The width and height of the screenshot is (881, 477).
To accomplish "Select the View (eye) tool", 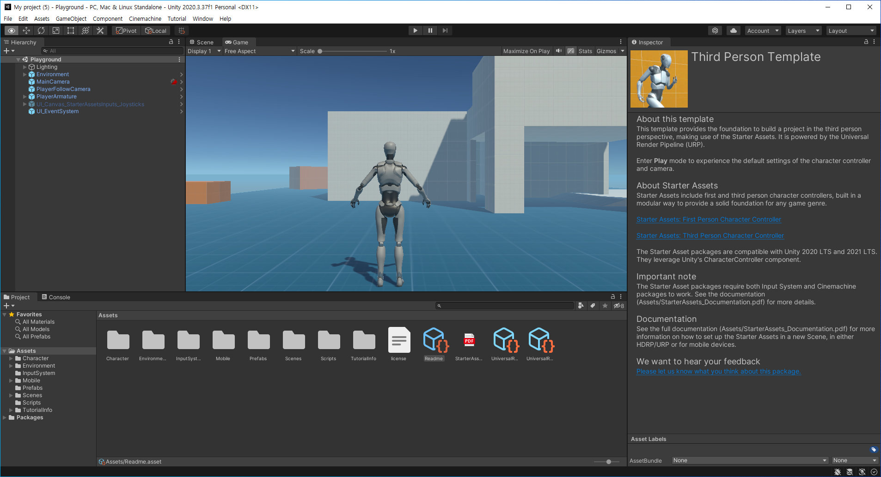I will coord(12,30).
